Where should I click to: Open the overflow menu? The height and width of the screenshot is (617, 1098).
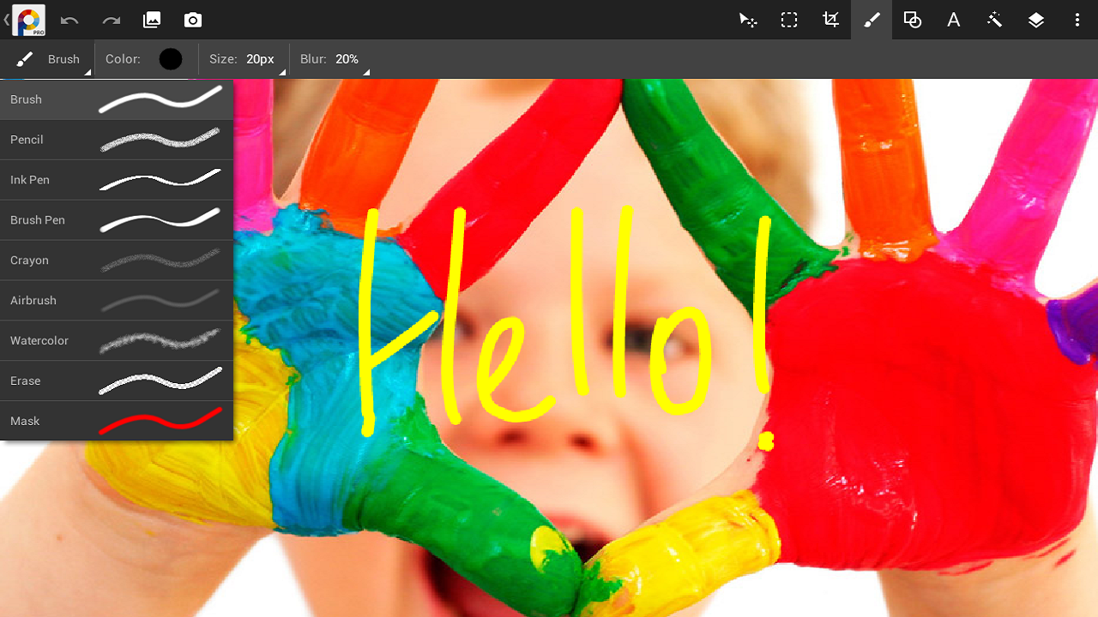1077,20
